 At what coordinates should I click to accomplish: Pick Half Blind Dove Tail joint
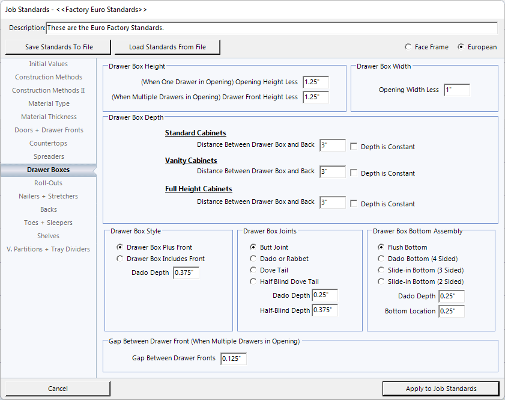253,282
